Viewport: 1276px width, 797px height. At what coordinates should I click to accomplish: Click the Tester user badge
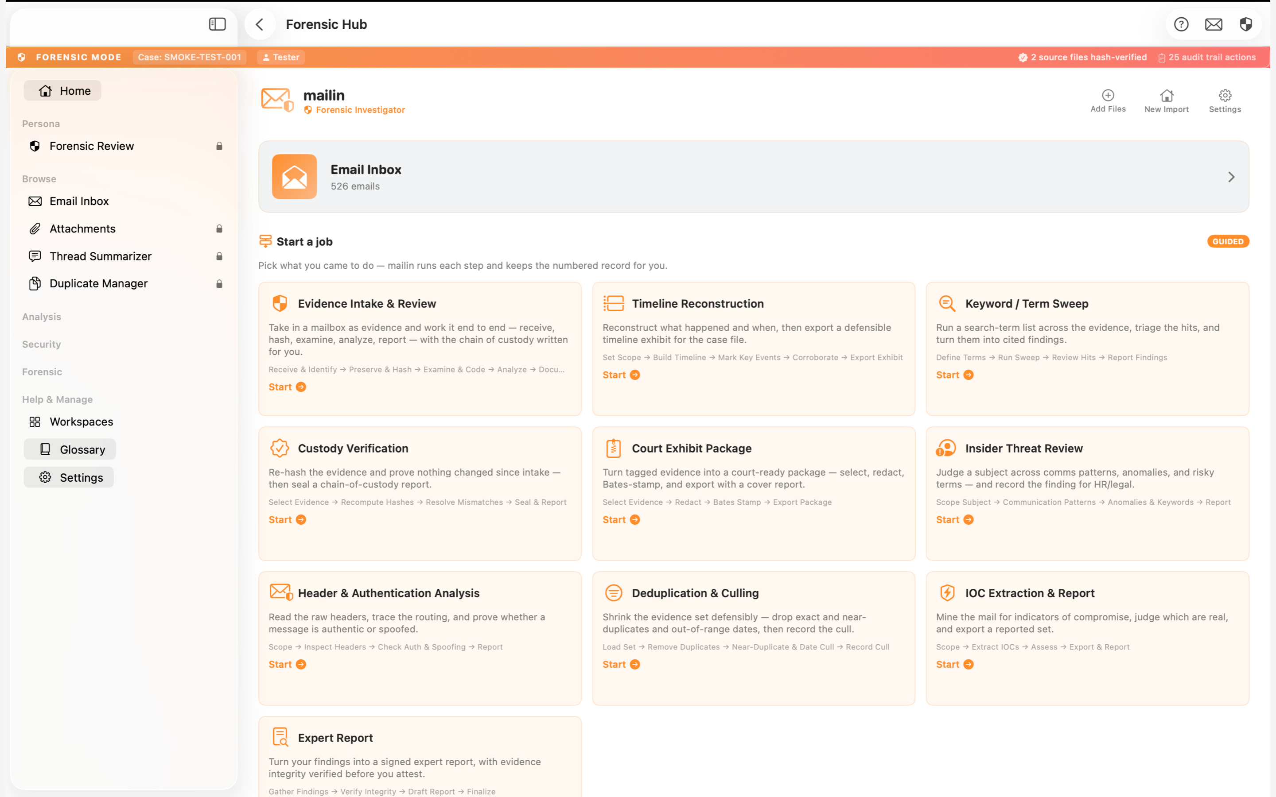[281, 57]
